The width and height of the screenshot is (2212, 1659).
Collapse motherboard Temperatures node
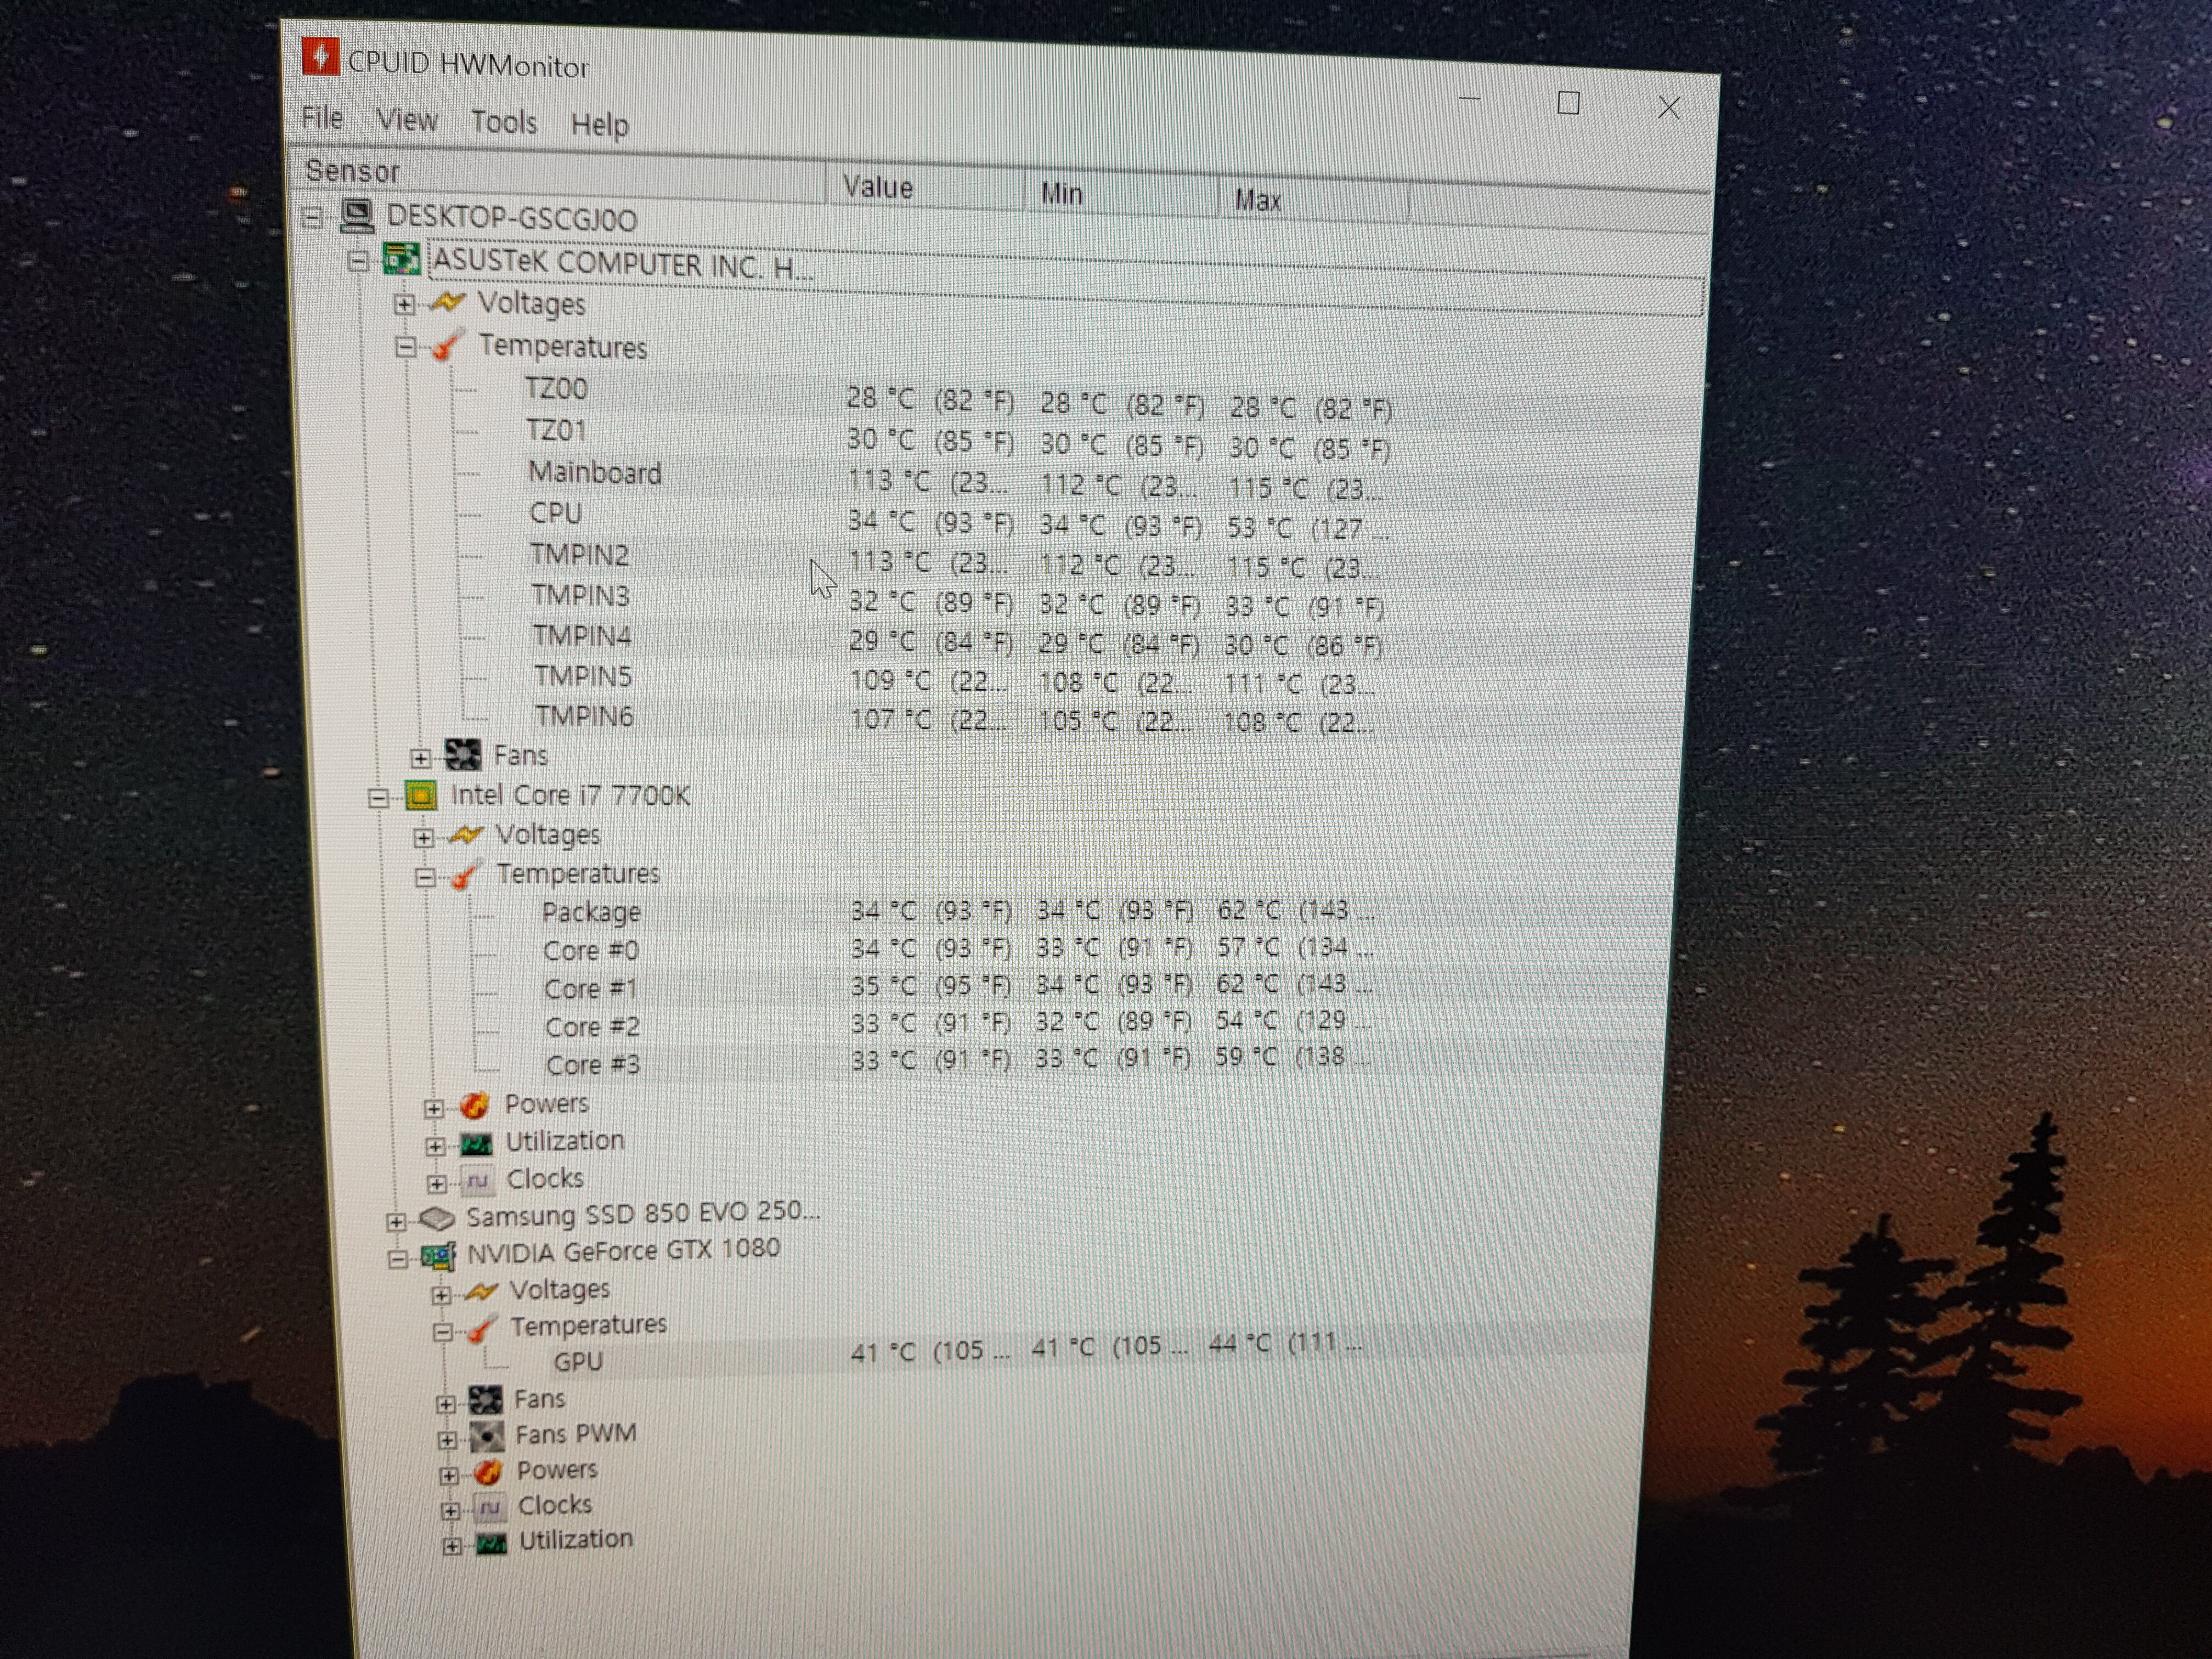pyautogui.click(x=405, y=347)
